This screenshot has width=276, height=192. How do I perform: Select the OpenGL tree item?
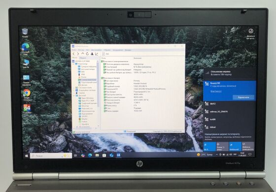coord(84,116)
